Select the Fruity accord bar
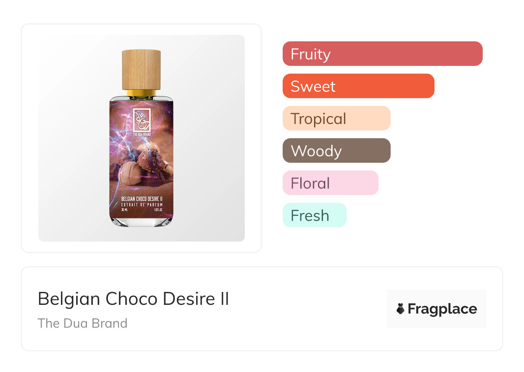The height and width of the screenshot is (372, 524). 382,54
